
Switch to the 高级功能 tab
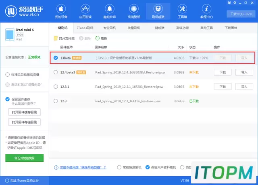182,28
